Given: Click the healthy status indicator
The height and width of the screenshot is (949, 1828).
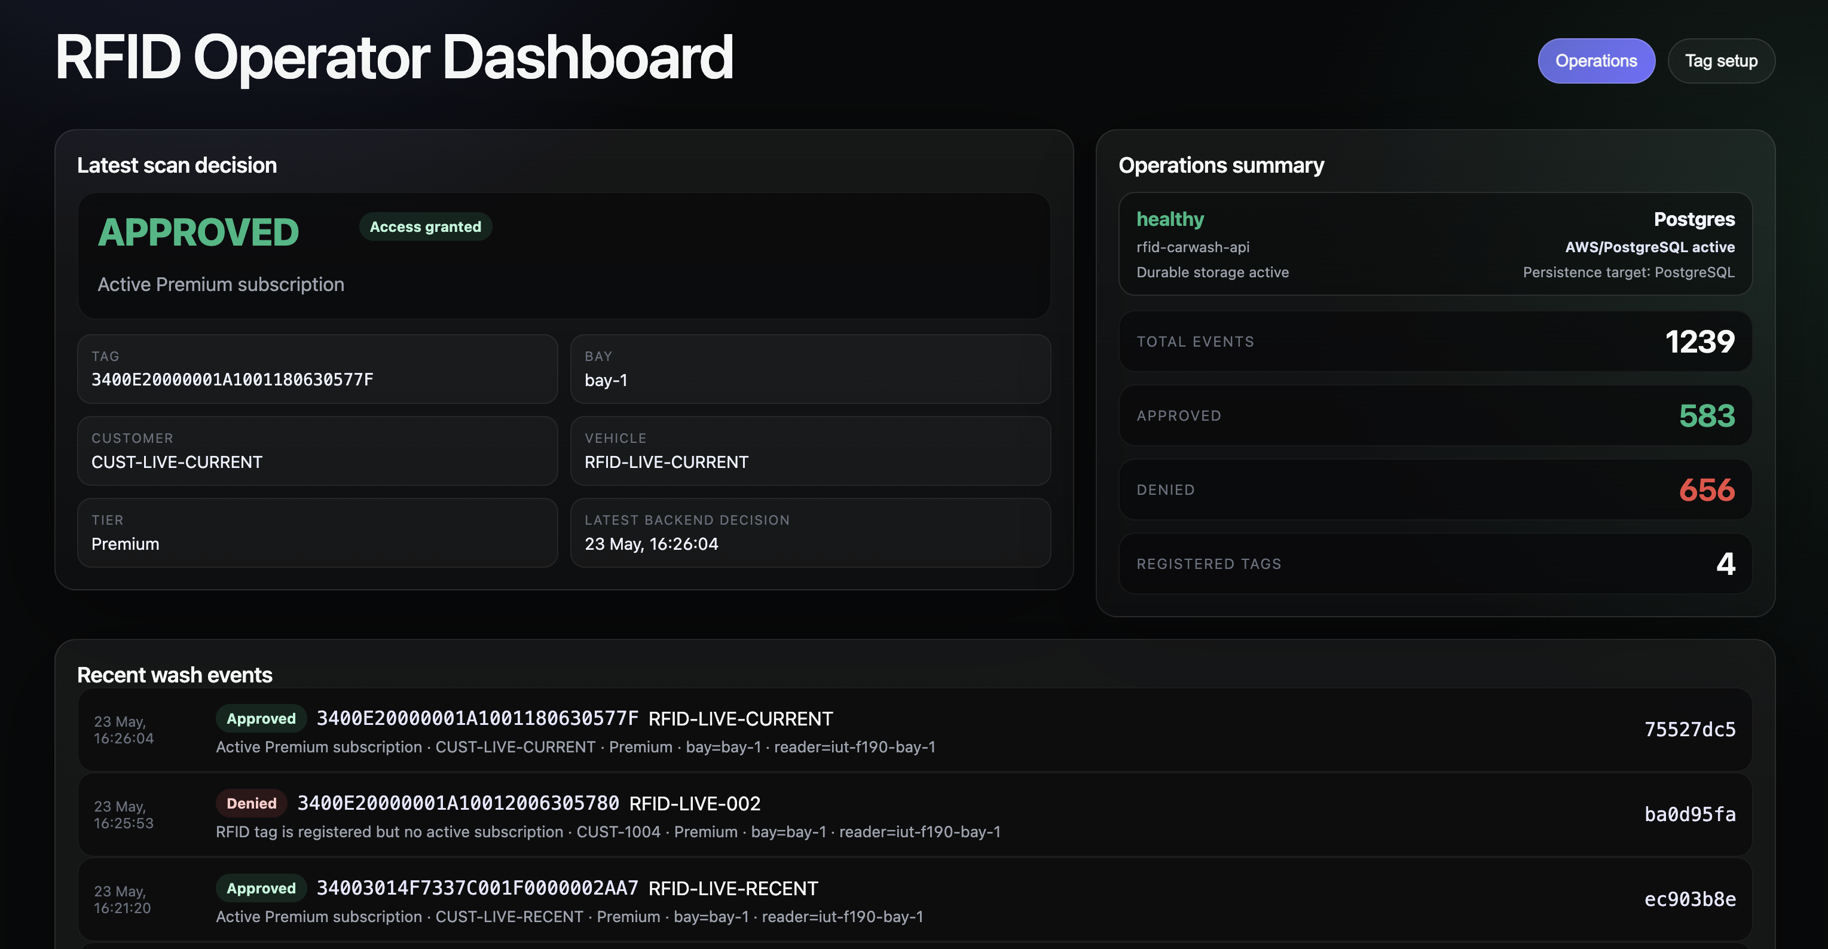Looking at the screenshot, I should tap(1170, 219).
